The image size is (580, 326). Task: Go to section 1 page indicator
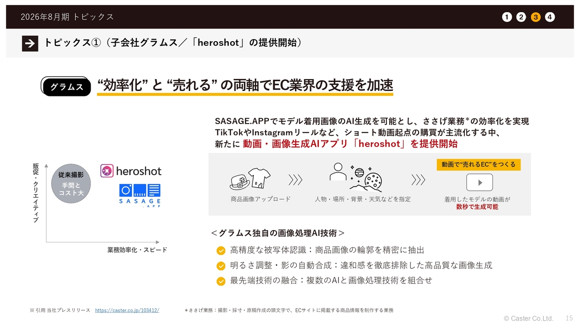coord(507,17)
